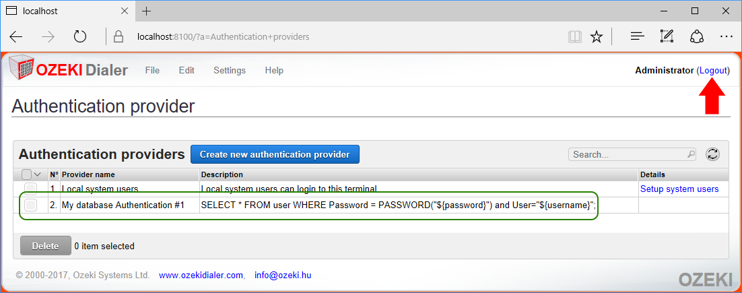Open the Make a Web Note tool

(667, 36)
